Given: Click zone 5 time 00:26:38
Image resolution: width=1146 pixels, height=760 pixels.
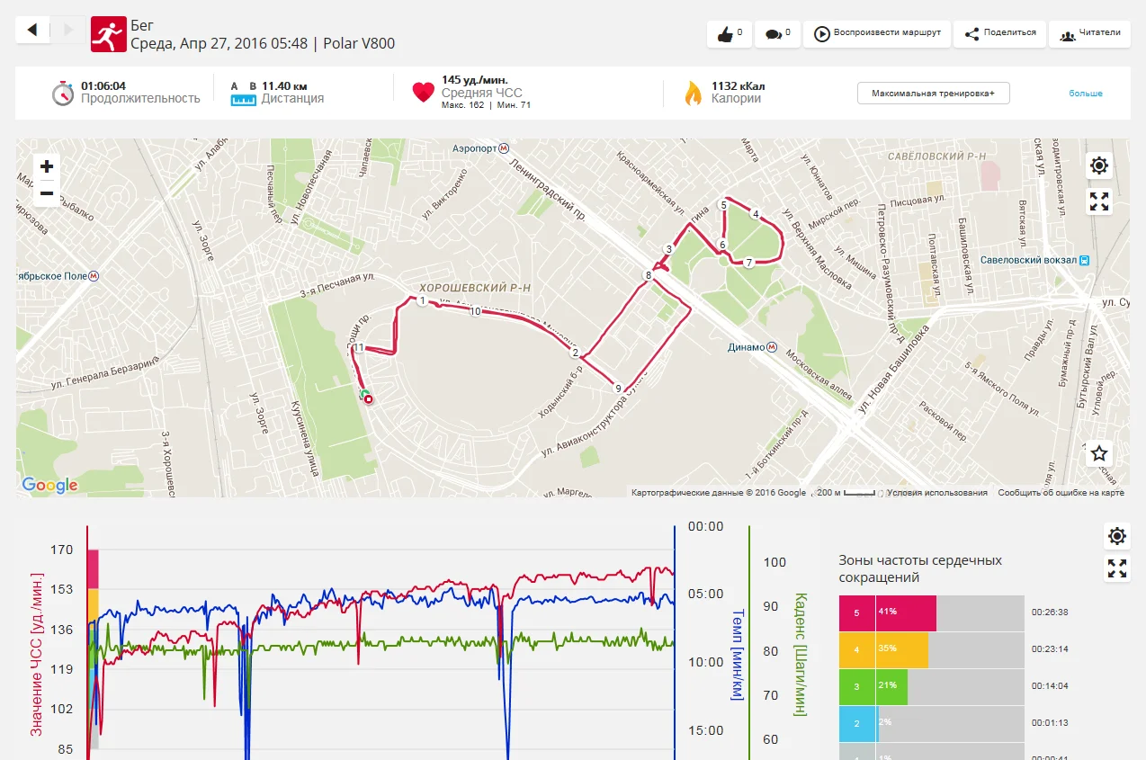Looking at the screenshot, I should click(x=1050, y=612).
